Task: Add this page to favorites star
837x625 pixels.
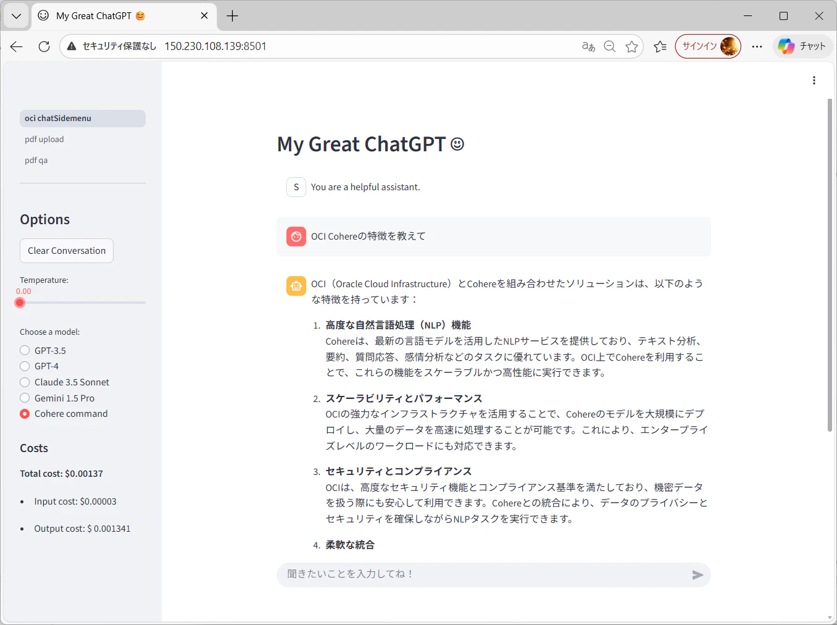Action: tap(631, 46)
